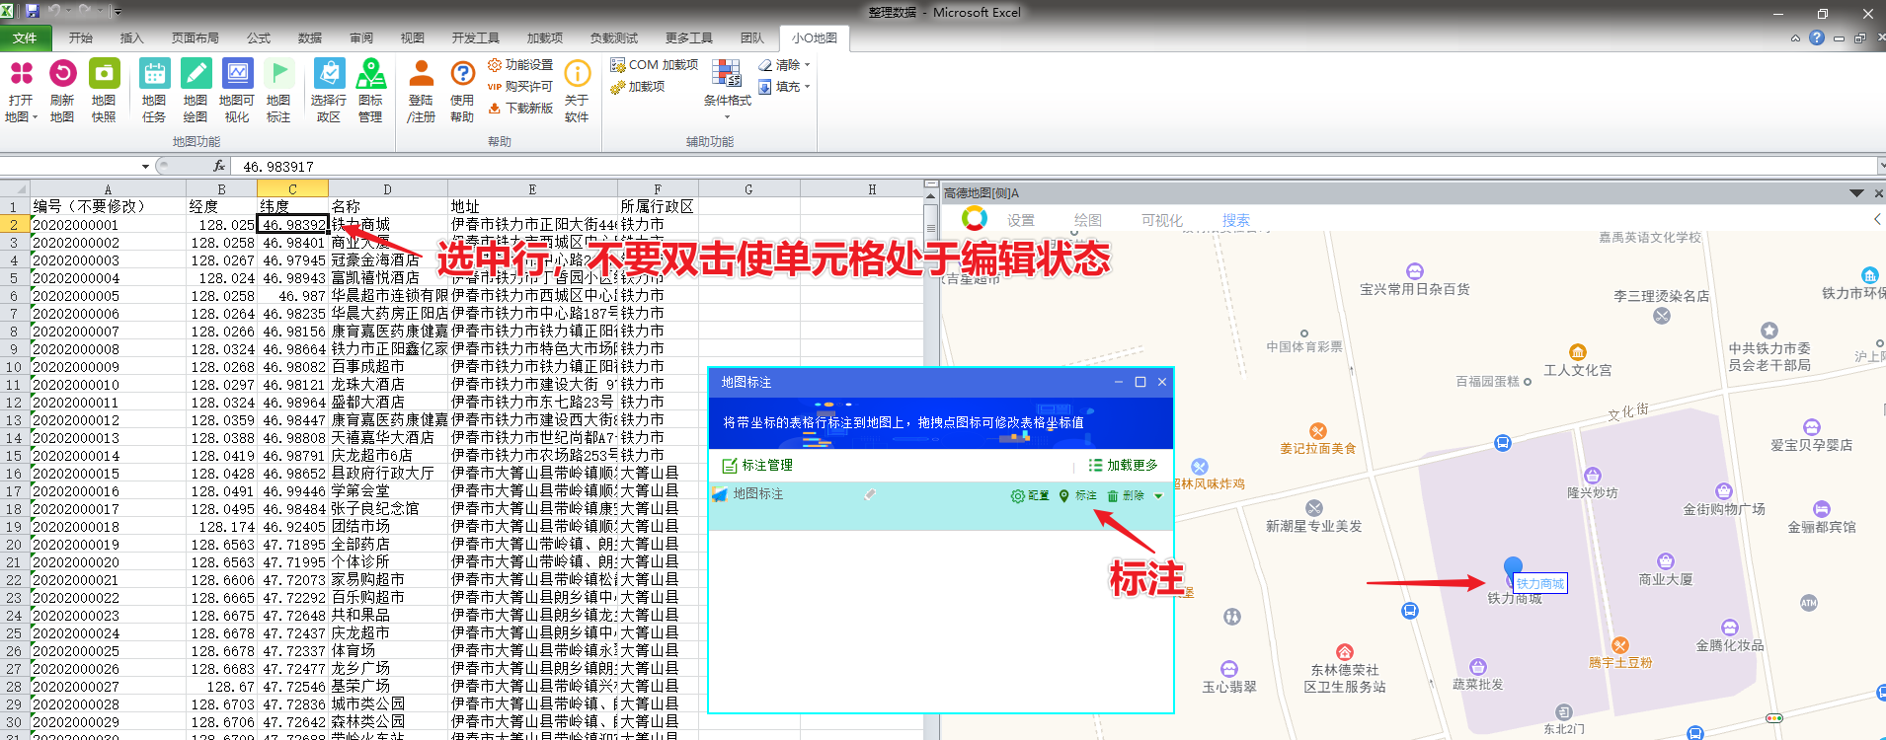Open the 设置 tab in map pane

point(1021,220)
